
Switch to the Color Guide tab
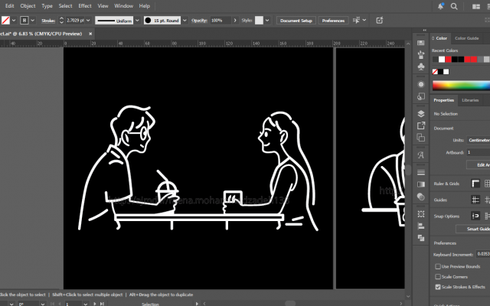coord(466,38)
